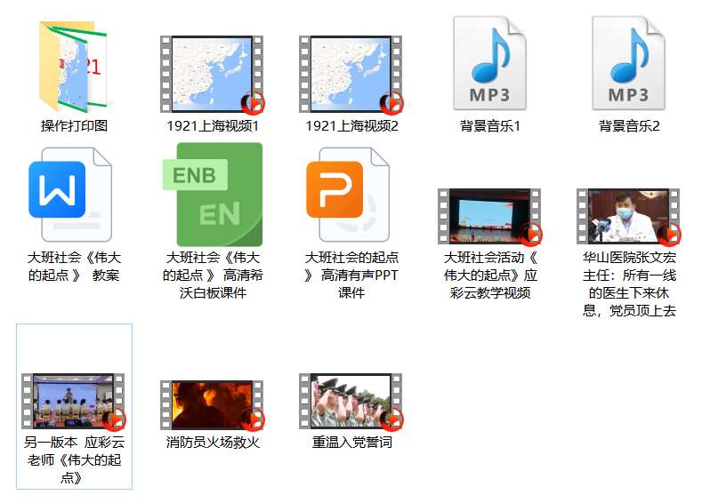Click the file name 1921上海视频2
The height and width of the screenshot is (503, 710).
(x=351, y=126)
